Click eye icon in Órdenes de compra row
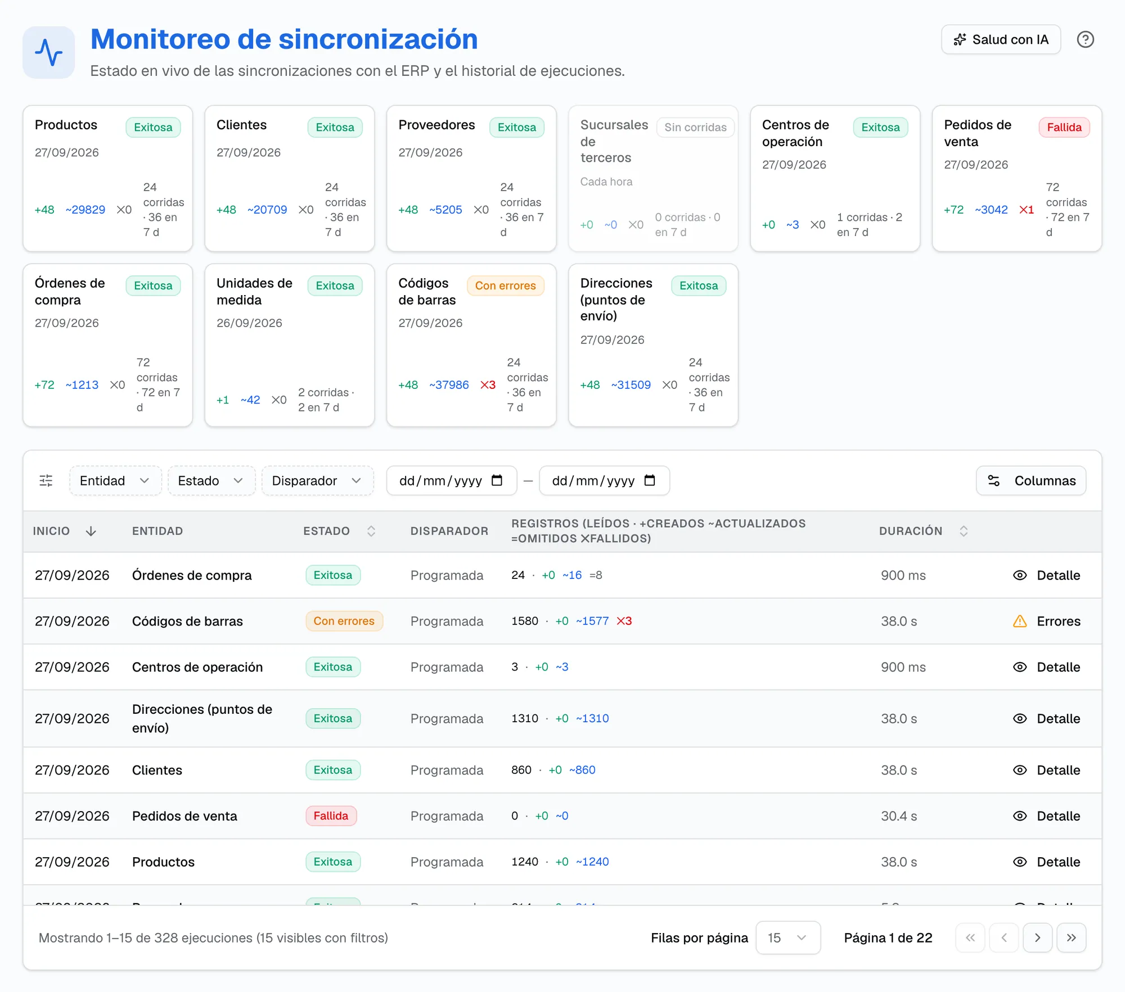The height and width of the screenshot is (992, 1125). [1020, 575]
